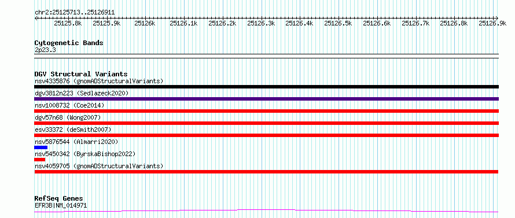The image size is (515, 218).
Task: Click the Cytogenetic Bands track title
Action: point(69,43)
